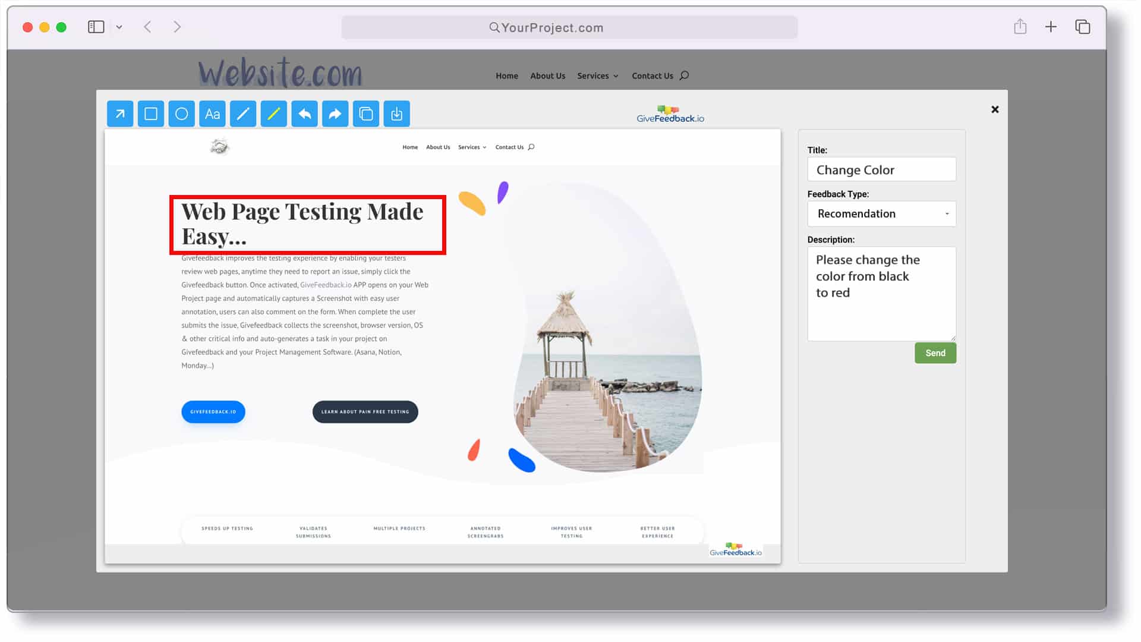Open the Safari share menu
The image size is (1141, 642).
(x=1020, y=26)
